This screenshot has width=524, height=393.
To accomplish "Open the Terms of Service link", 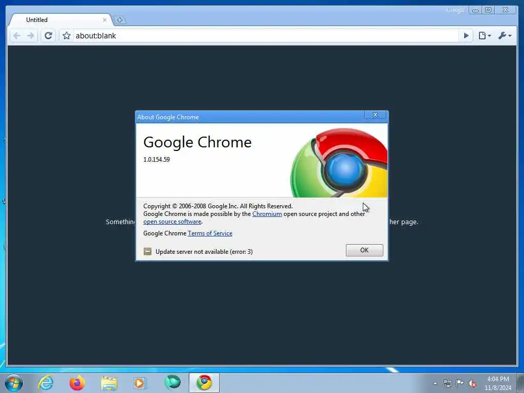I will pyautogui.click(x=210, y=233).
